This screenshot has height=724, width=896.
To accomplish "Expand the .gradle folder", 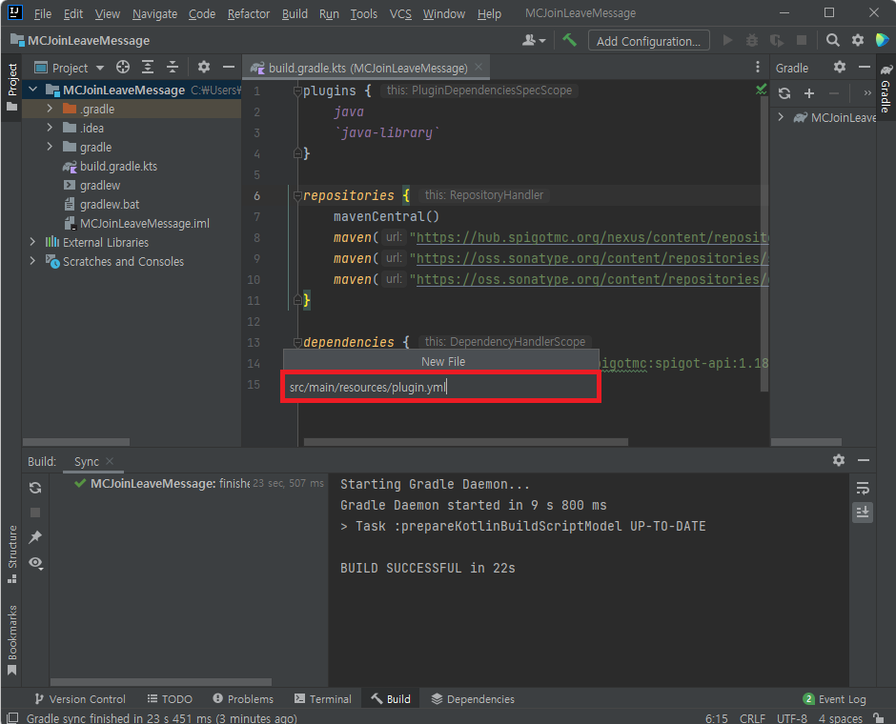I will coord(50,109).
